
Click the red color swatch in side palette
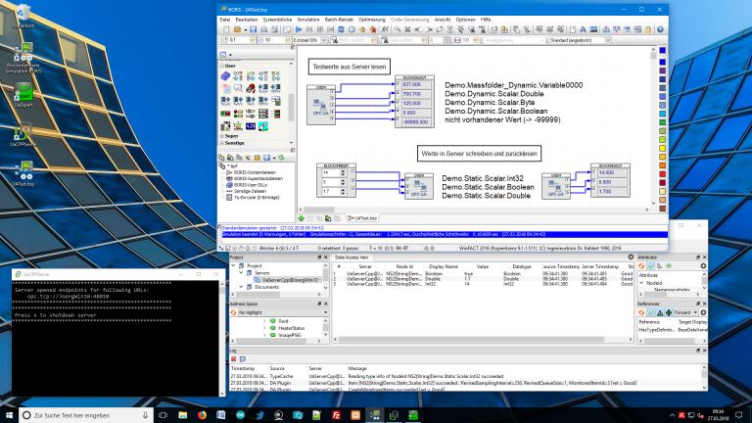pos(662,174)
